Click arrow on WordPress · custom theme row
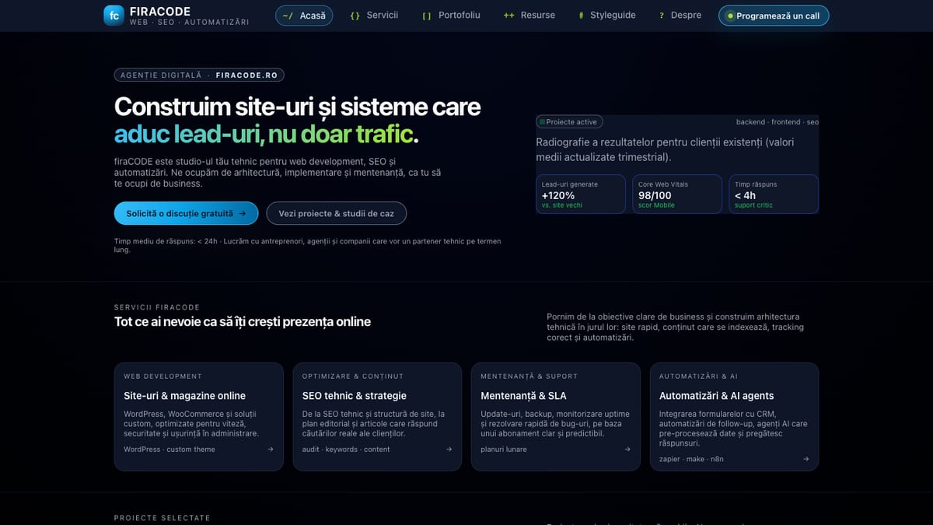Image resolution: width=933 pixels, height=525 pixels. [271, 449]
